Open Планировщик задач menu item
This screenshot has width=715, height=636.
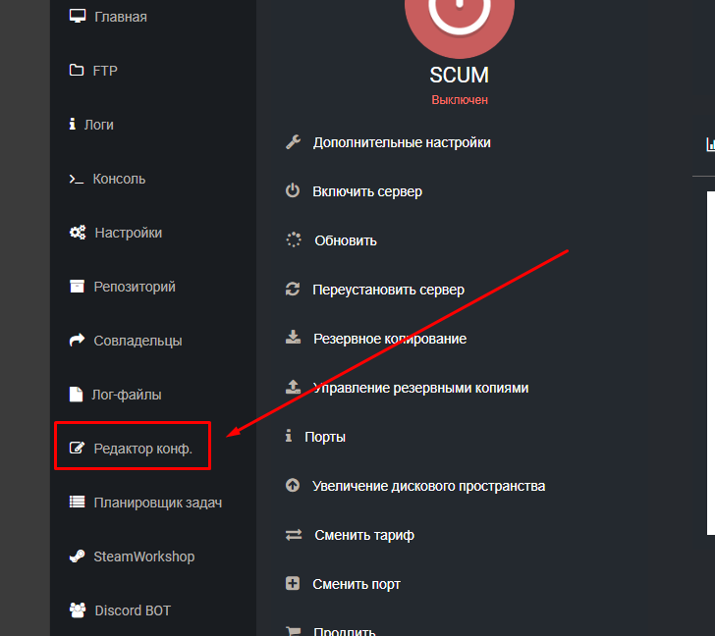click(x=158, y=503)
